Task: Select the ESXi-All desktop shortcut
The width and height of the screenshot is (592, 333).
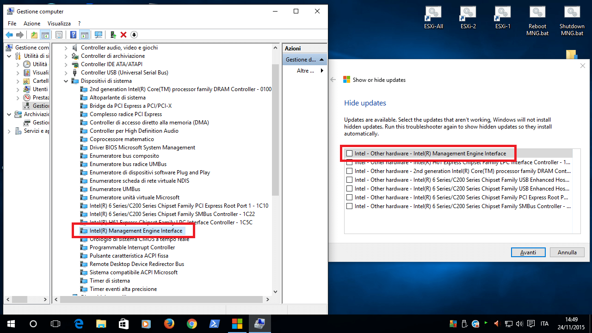Action: click(x=433, y=18)
